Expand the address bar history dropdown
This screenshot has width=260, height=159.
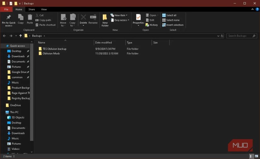[218, 36]
